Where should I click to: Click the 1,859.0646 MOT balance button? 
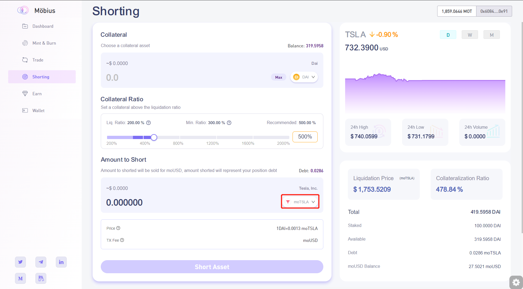pos(457,11)
